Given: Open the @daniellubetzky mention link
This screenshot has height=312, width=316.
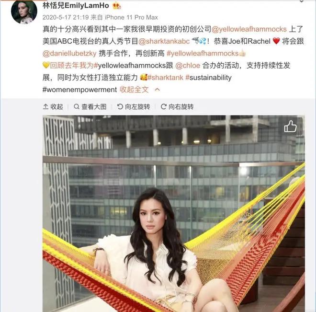Looking at the screenshot, I should (x=69, y=54).
